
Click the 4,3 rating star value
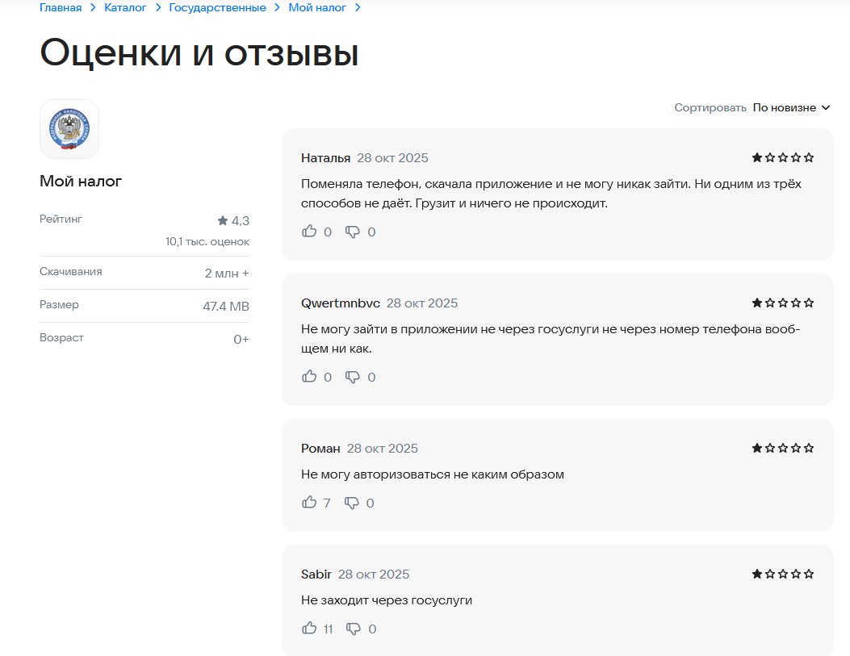pyautogui.click(x=233, y=220)
